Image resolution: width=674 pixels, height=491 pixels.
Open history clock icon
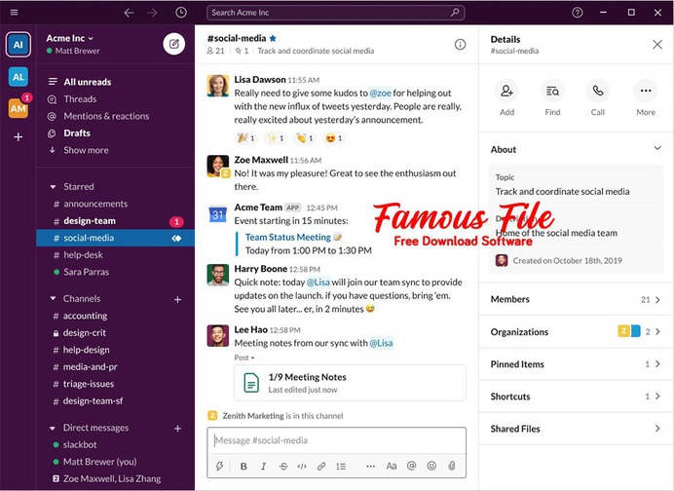(181, 13)
